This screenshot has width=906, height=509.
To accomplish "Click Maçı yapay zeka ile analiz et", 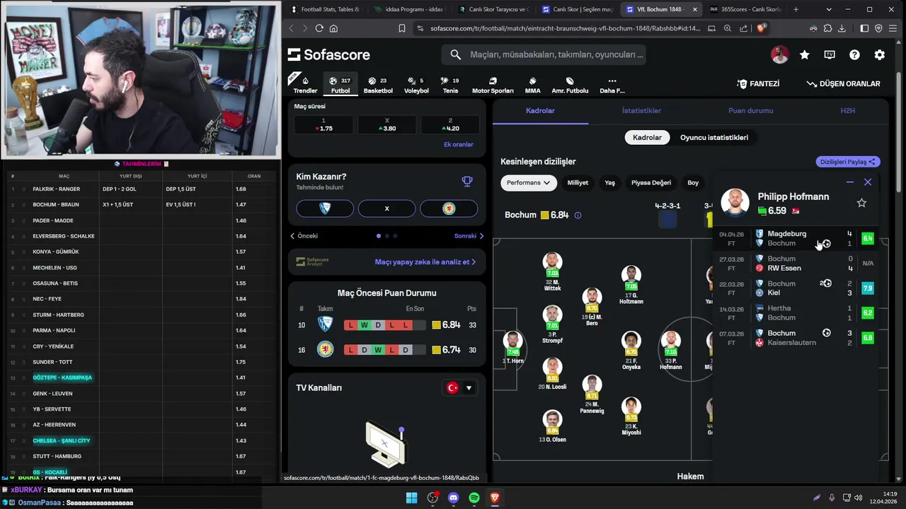I will pyautogui.click(x=425, y=262).
